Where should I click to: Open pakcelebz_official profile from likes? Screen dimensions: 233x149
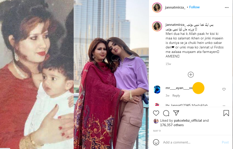point(188,120)
